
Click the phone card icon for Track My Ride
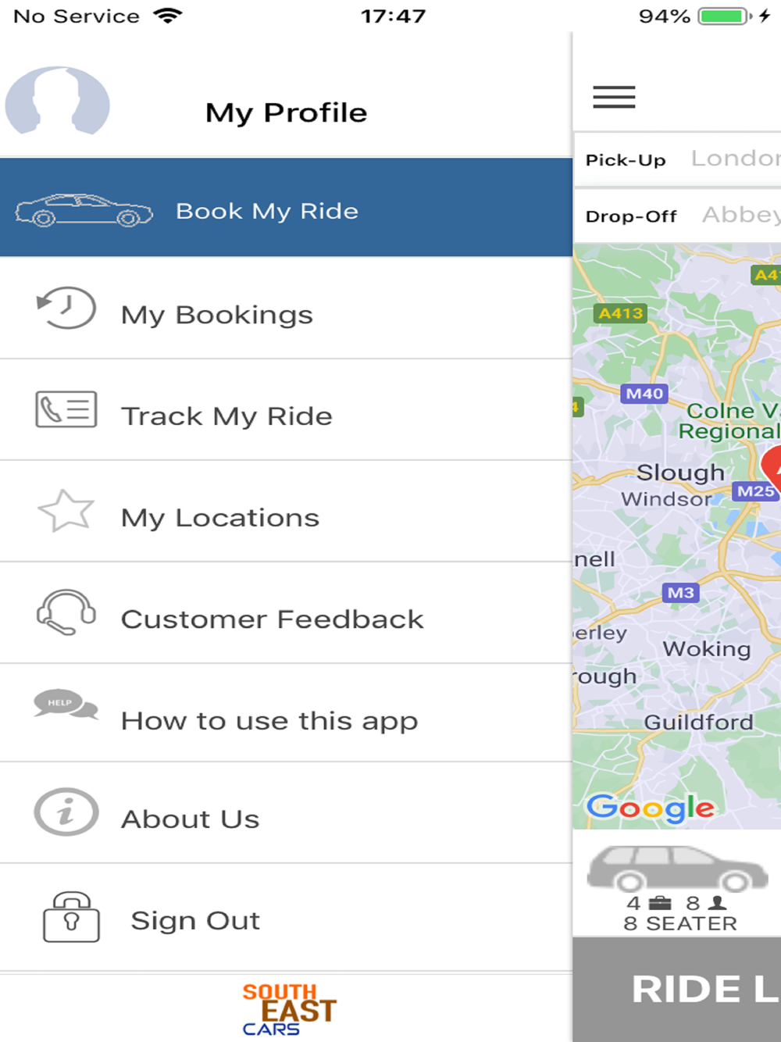66,409
